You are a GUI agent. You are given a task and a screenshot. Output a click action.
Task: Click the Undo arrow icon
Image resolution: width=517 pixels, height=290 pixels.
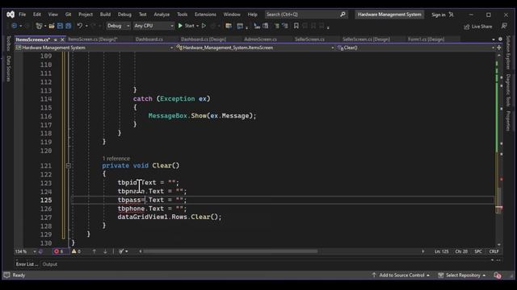click(x=80, y=26)
